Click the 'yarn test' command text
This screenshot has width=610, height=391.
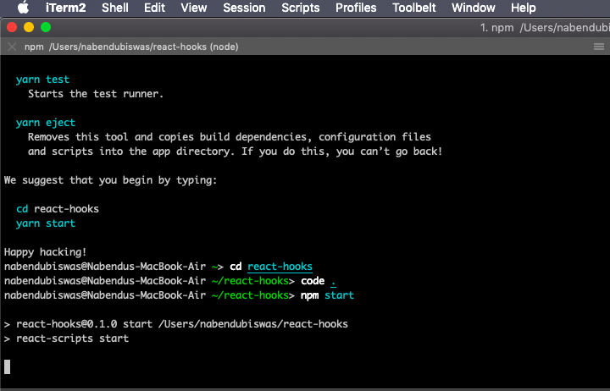43,80
